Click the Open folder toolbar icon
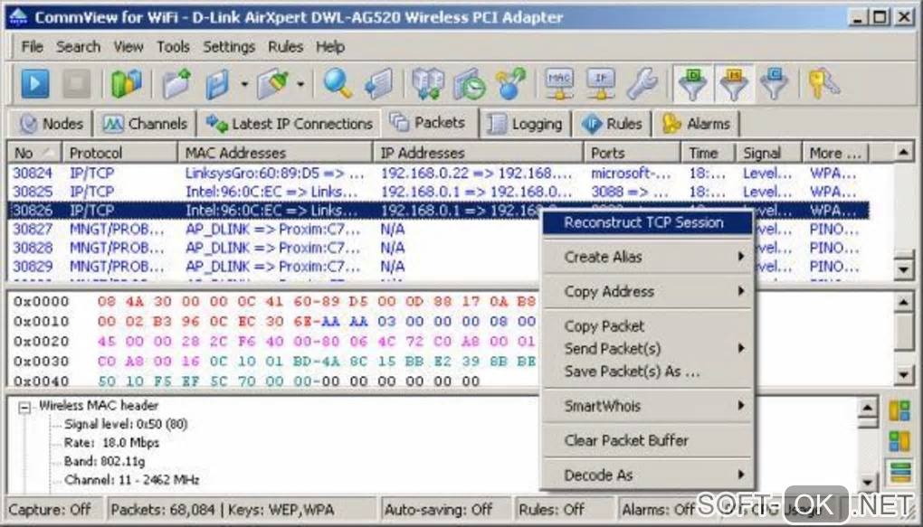Image resolution: width=923 pixels, height=527 pixels. tap(177, 83)
